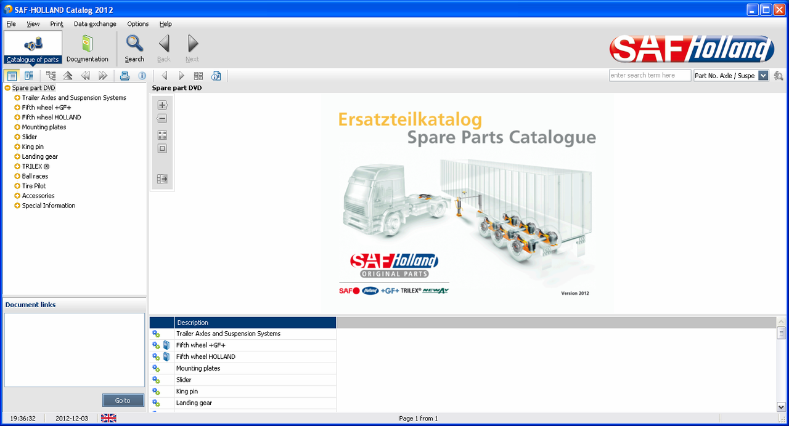Click the previous page triangle icon
Screen dimensions: 789x426
pyautogui.click(x=164, y=76)
